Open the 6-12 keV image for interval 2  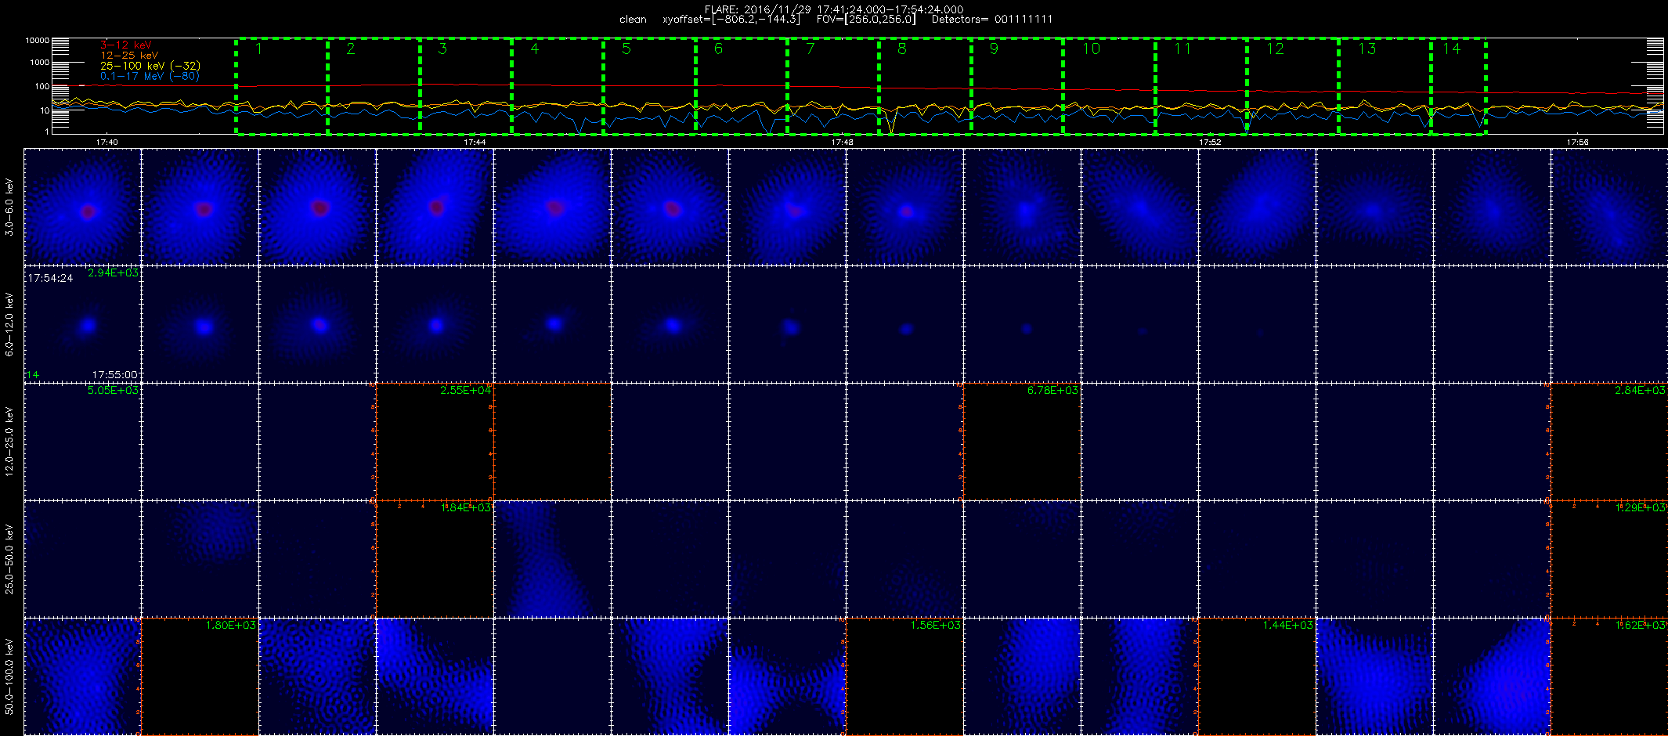pos(200,324)
